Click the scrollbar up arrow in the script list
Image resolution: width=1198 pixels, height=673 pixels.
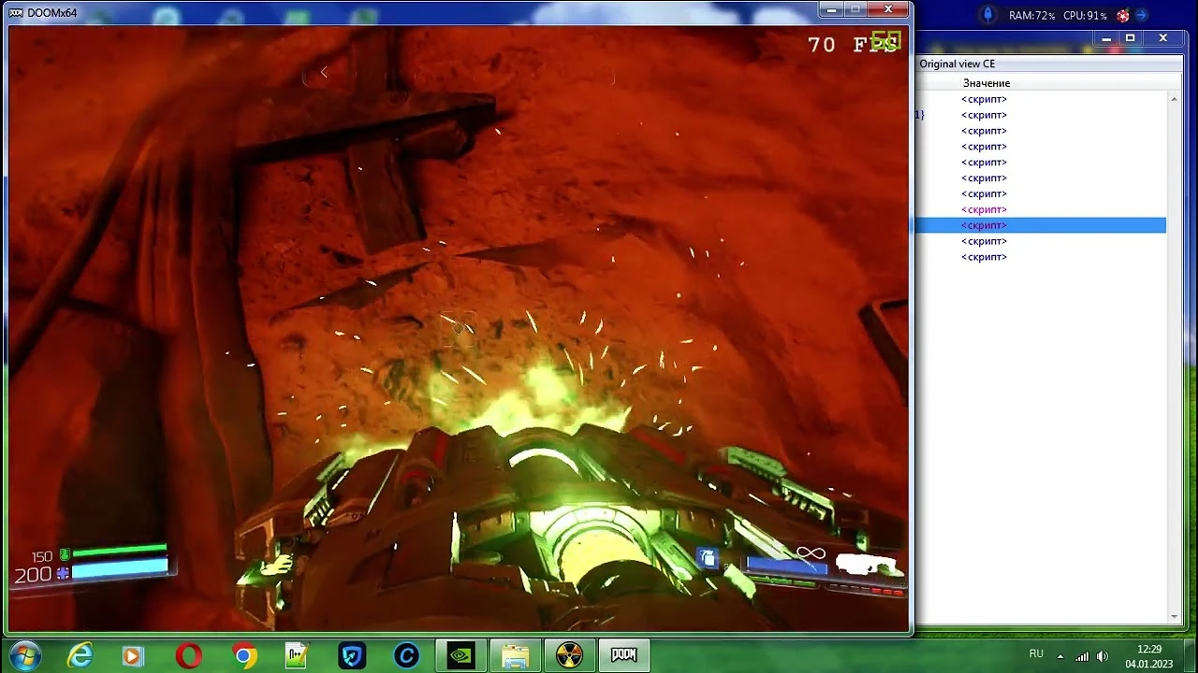coord(1174,98)
